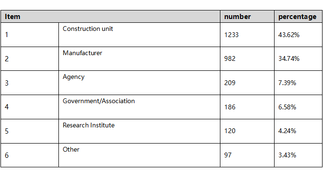Viewport: 323px width, 193px height.
Task: Click the Other category cell
Action: pos(140,155)
